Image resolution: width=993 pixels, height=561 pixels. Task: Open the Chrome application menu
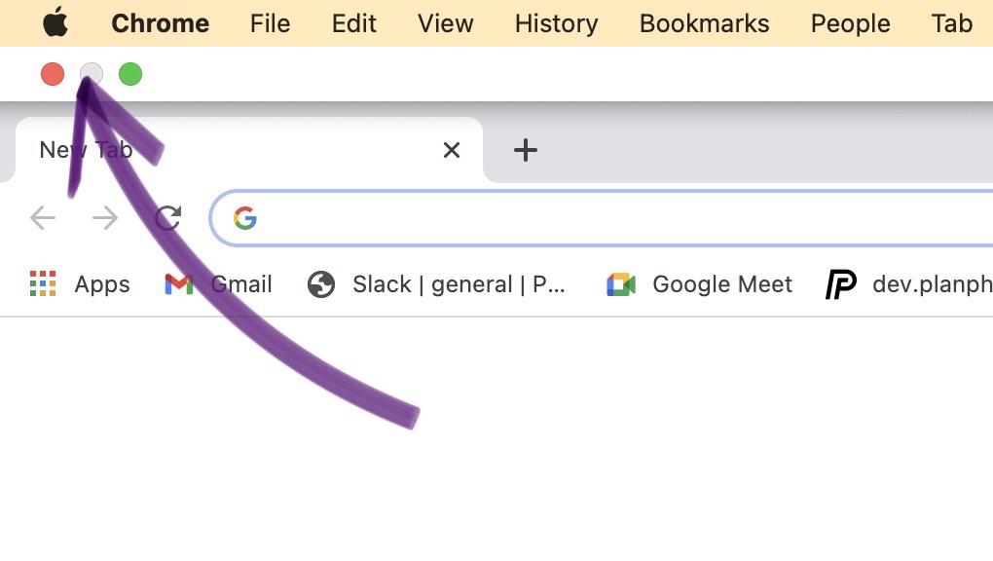click(160, 23)
